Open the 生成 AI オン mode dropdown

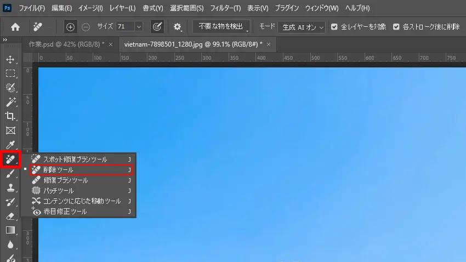click(302, 26)
